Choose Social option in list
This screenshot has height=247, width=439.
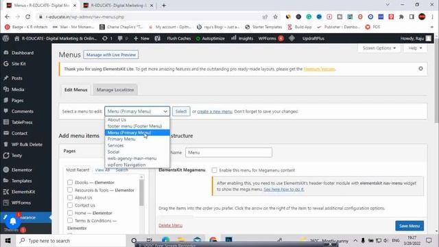click(x=137, y=152)
